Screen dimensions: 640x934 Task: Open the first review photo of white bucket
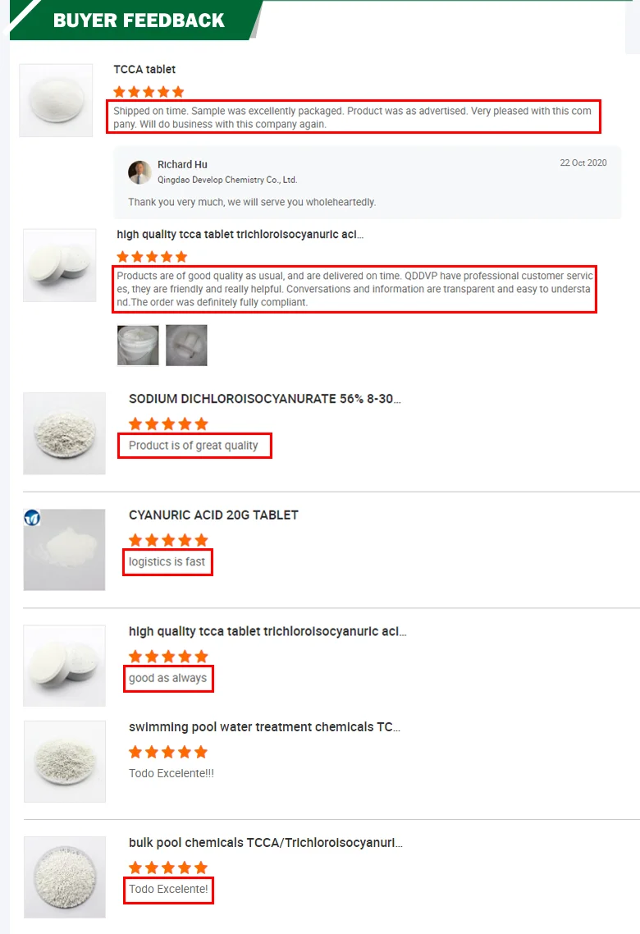[138, 345]
